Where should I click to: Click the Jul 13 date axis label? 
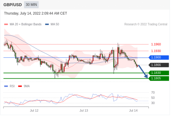(x=84, y=111)
